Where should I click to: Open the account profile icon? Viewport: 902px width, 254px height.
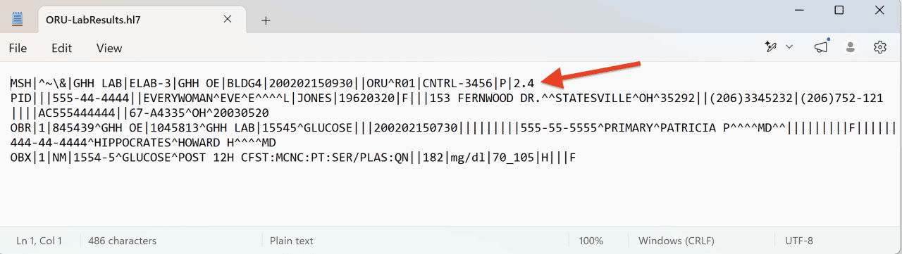[851, 47]
